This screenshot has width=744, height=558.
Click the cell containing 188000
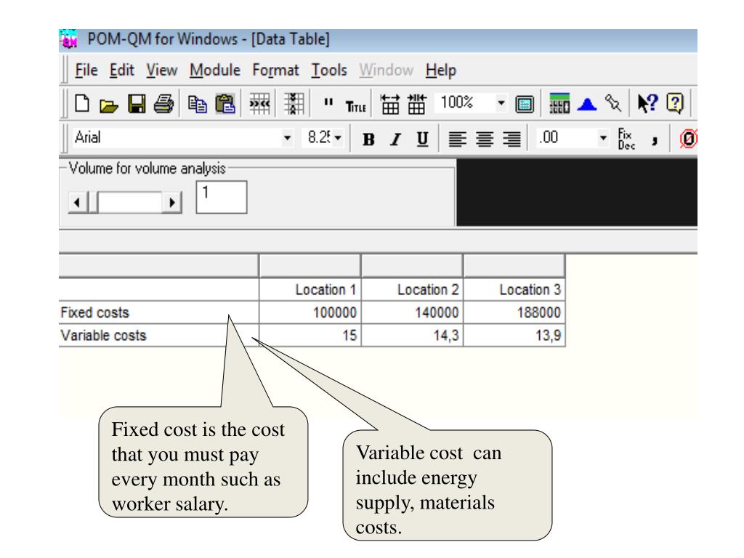coord(514,312)
